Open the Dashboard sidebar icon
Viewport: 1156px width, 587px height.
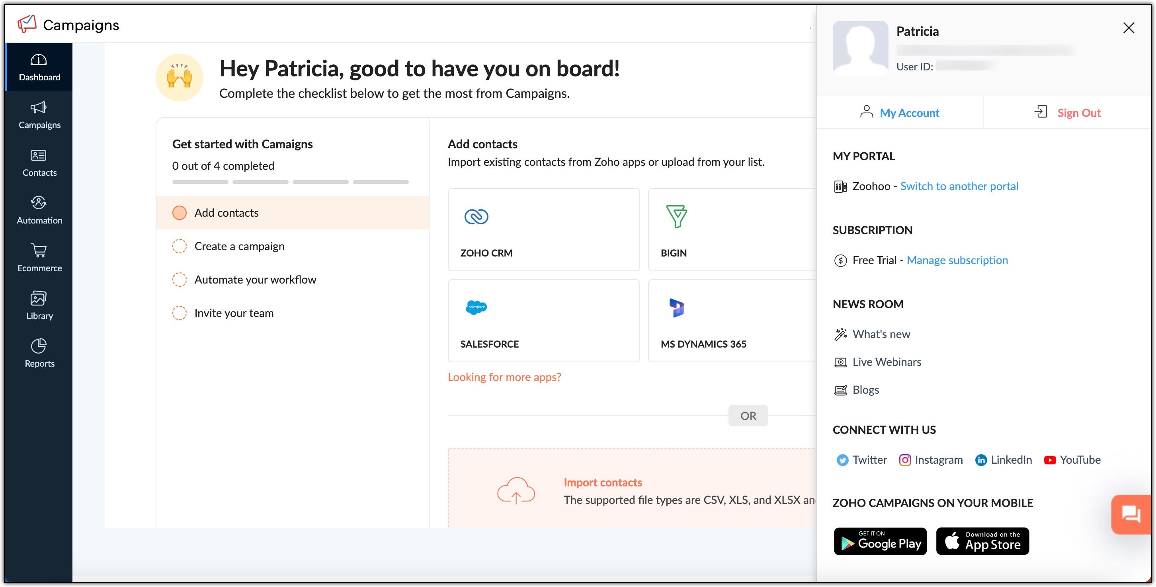39,67
